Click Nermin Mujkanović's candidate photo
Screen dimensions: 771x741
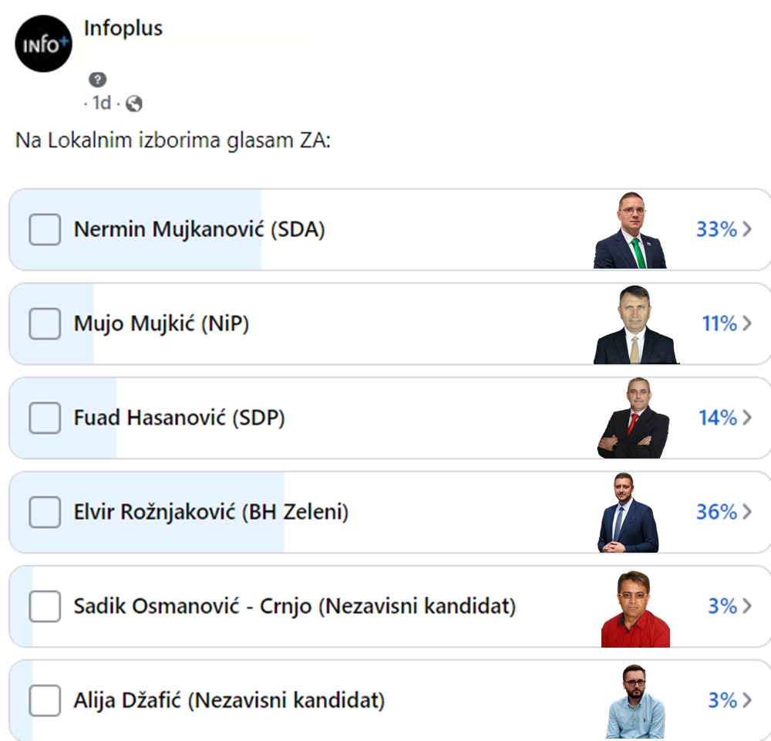tap(630, 230)
